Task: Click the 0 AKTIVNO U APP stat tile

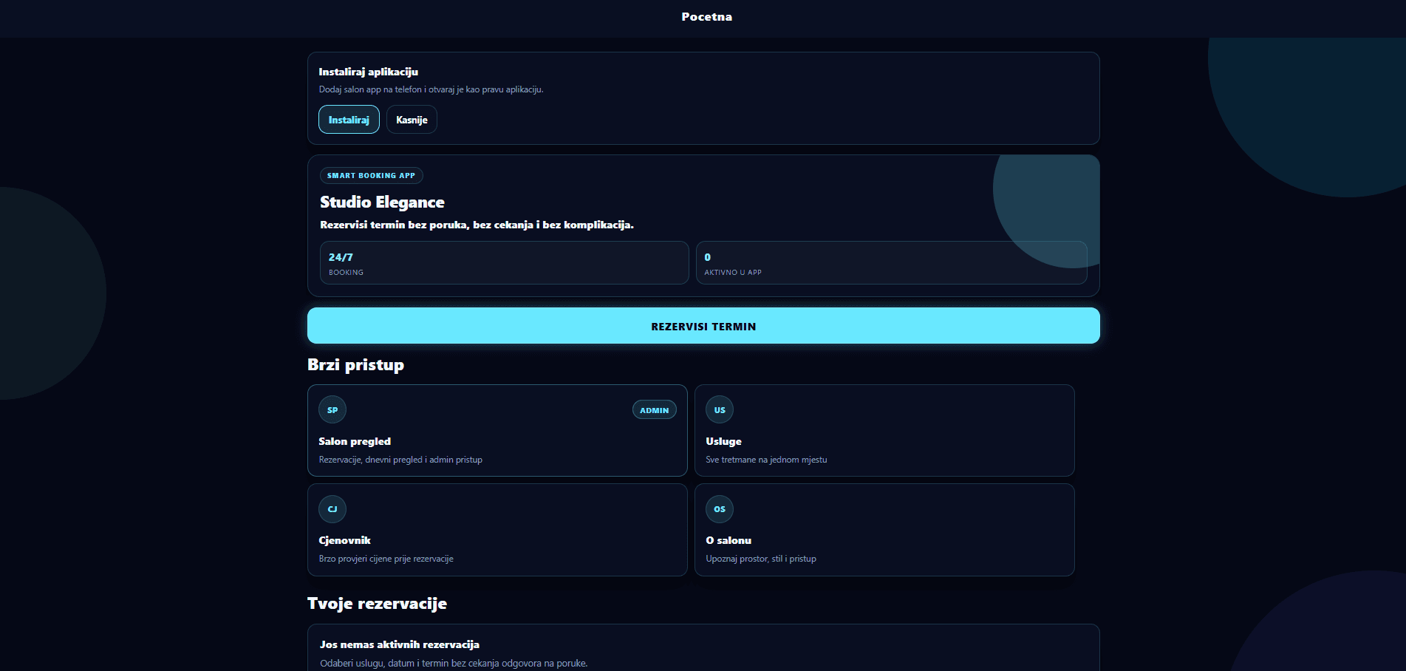Action: click(892, 263)
